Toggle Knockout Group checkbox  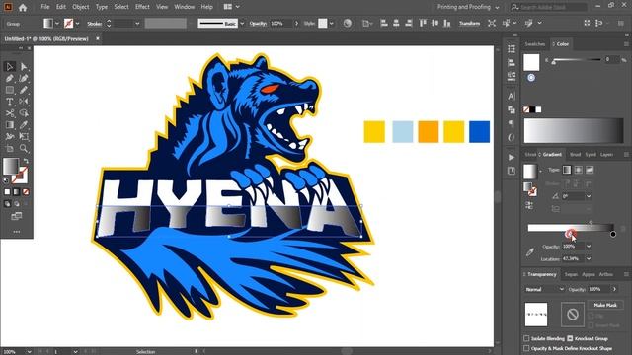click(x=570, y=338)
